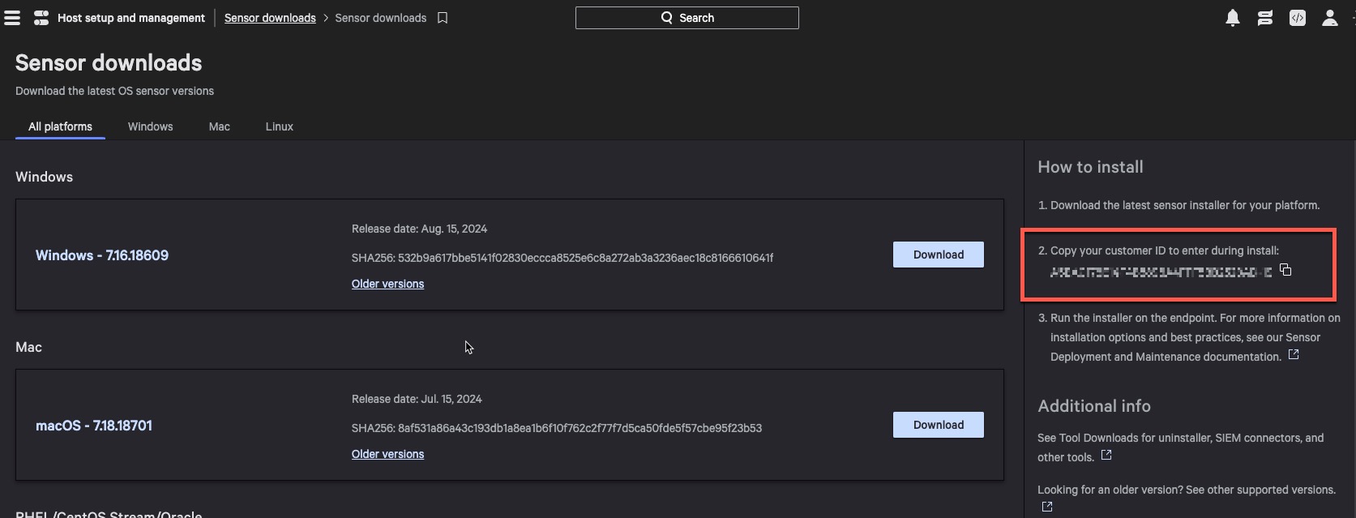
Task: Open the chat messages icon
Action: [x=1264, y=18]
